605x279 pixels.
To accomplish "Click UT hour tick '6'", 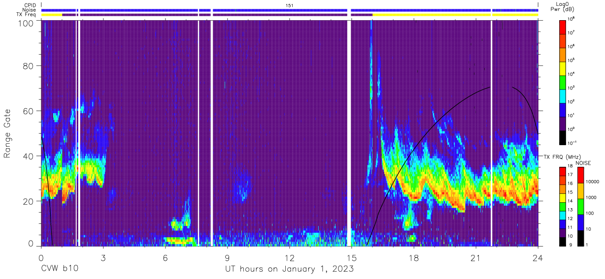I will click(x=165, y=257).
